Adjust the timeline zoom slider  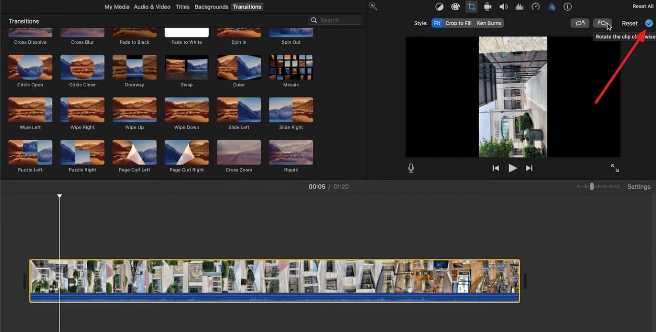click(591, 186)
